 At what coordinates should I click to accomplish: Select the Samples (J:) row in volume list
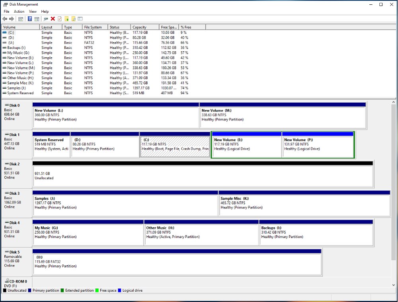(x=103, y=88)
